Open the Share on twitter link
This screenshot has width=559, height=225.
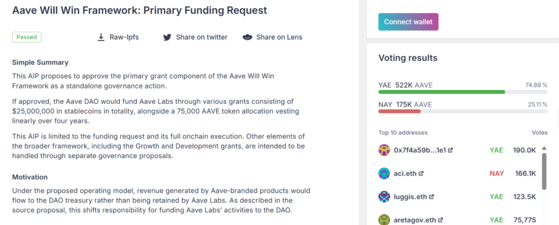pos(201,37)
